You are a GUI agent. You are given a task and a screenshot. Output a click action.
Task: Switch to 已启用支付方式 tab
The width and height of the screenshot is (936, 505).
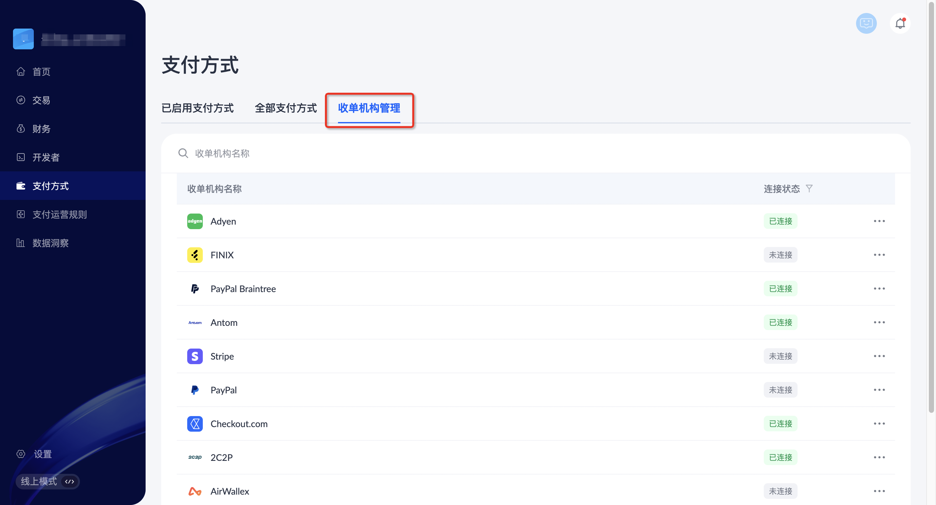pyautogui.click(x=197, y=108)
